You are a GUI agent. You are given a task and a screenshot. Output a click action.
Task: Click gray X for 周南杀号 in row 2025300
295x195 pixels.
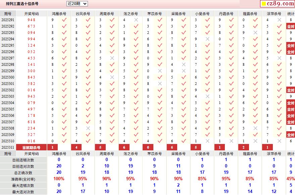click(112, 77)
